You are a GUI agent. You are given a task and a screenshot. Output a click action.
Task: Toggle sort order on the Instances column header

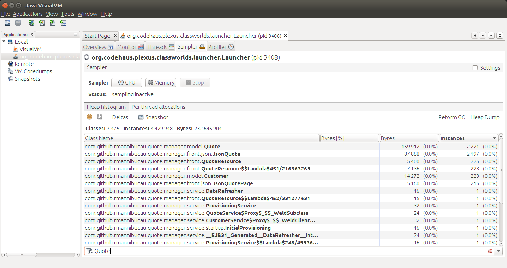469,138
